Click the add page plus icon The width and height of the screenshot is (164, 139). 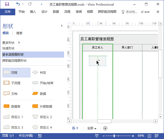pos(105,128)
